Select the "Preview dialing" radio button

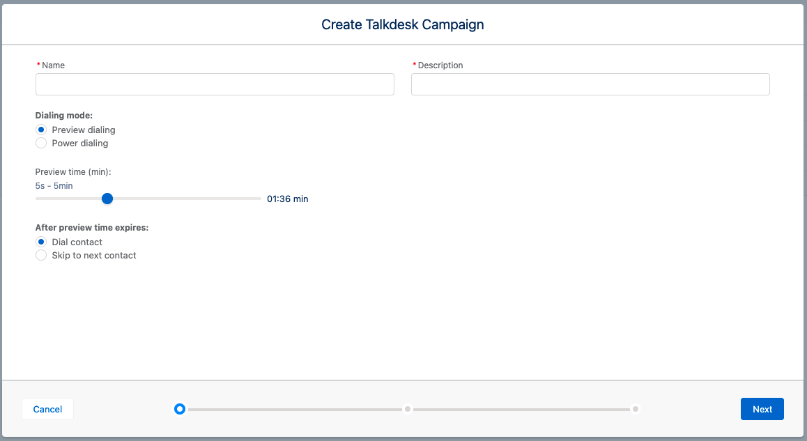coord(40,130)
